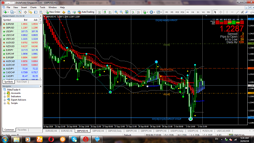Expand the Indicators dropdown arrow

[147, 12]
